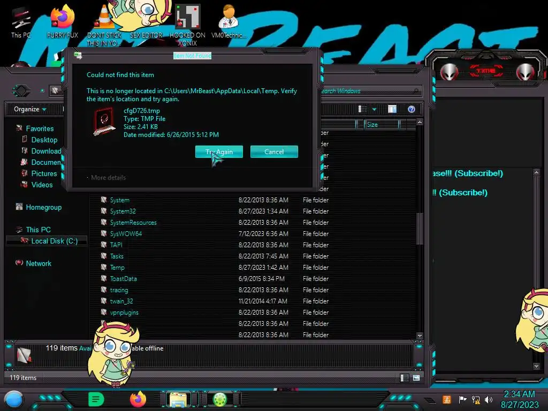Click the file list scroll-down arrow
This screenshot has height=411, width=548.
coord(420,336)
